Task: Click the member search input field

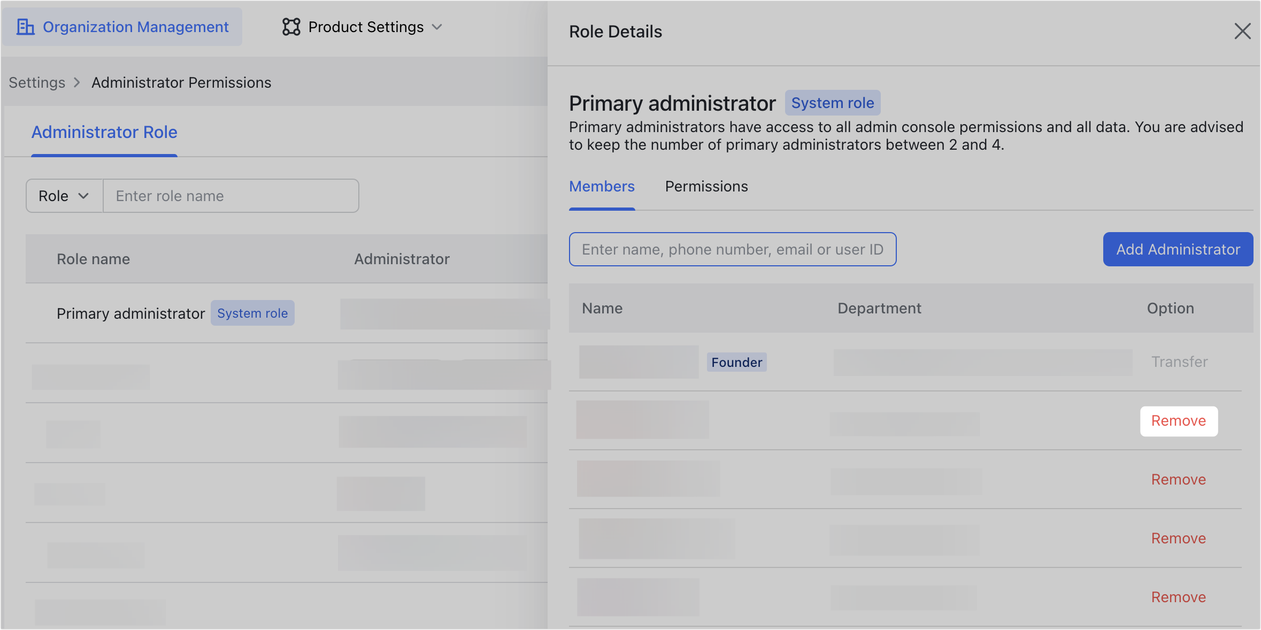Action: (732, 249)
